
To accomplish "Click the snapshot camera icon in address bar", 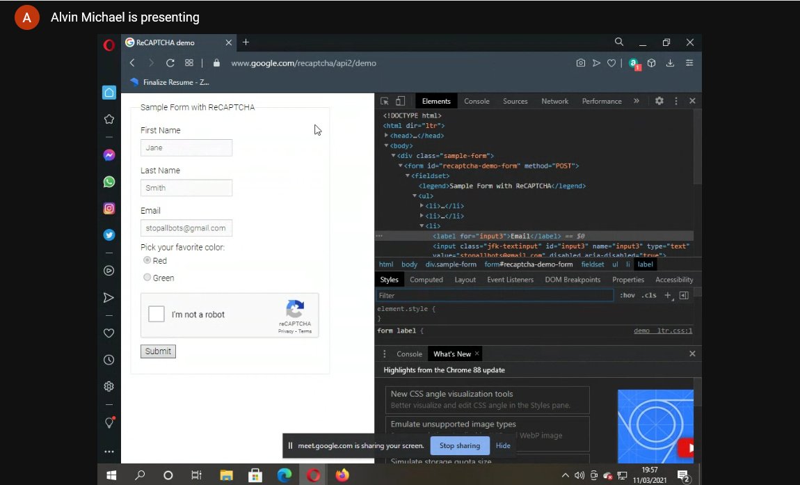I will click(x=581, y=63).
